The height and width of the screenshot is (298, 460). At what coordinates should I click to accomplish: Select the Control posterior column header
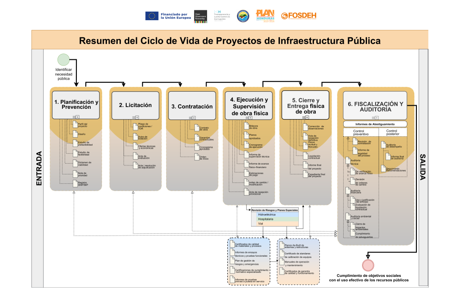click(394, 132)
